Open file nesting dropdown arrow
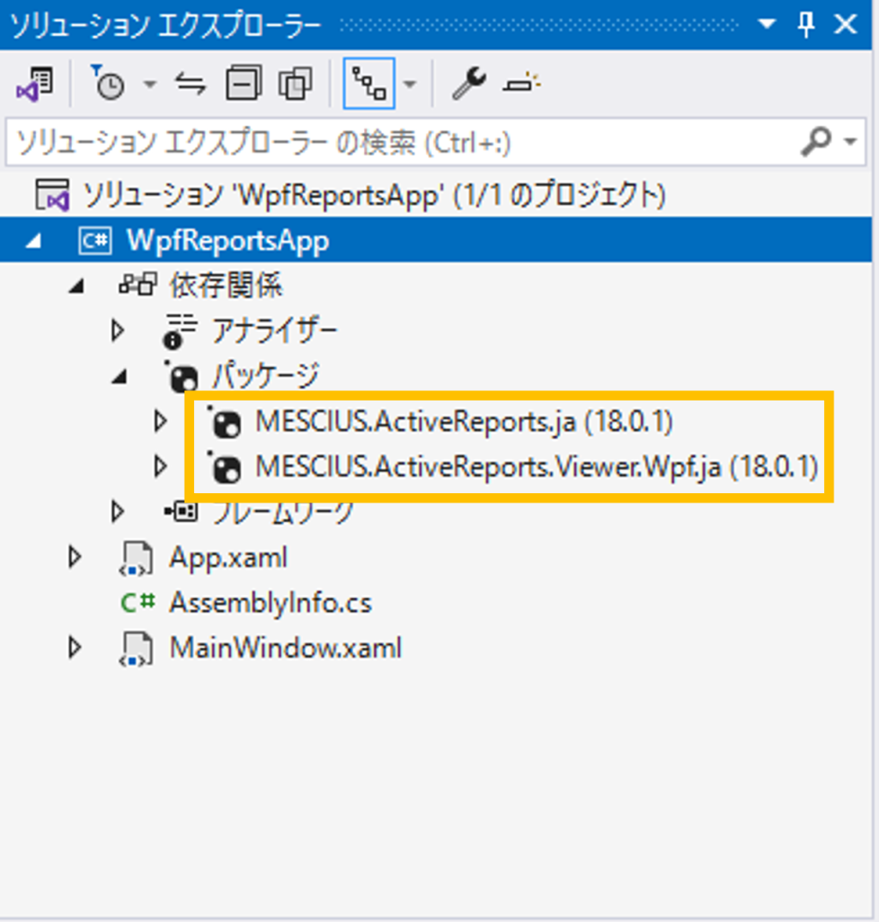 coord(410,84)
